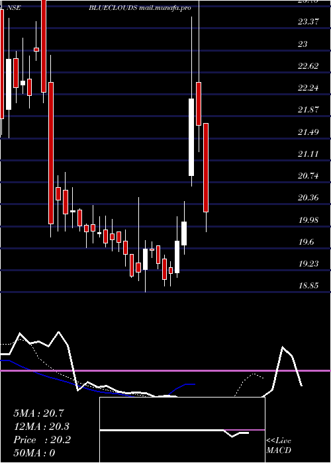Click the 19.23 price axis label
The image size is (331, 463).
(x=308, y=264)
